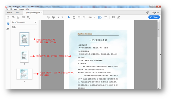Open the View menu

[x=15, y=9]
